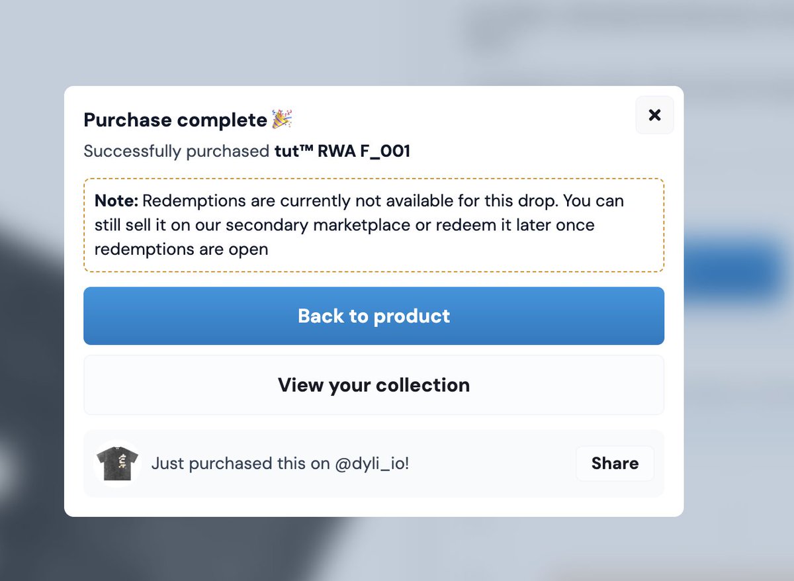Viewport: 794px width, 581px height.
Task: Open View your collection
Action: [374, 385]
